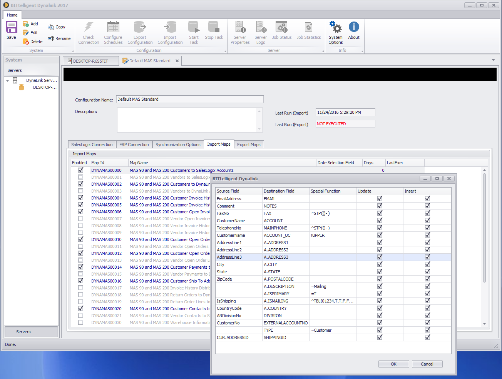The width and height of the screenshot is (502, 379).
Task: Select DynaLink Server tree node
Action: pos(41,80)
